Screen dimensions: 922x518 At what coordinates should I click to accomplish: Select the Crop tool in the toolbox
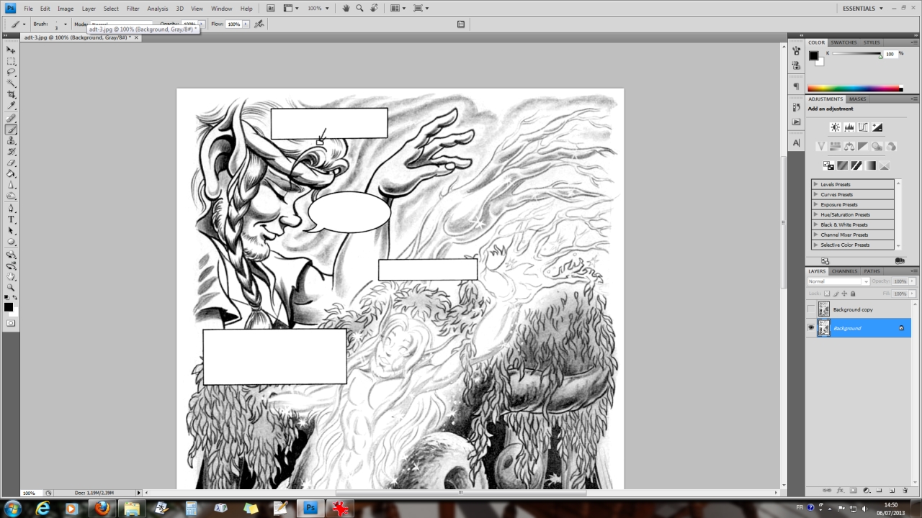click(x=12, y=94)
